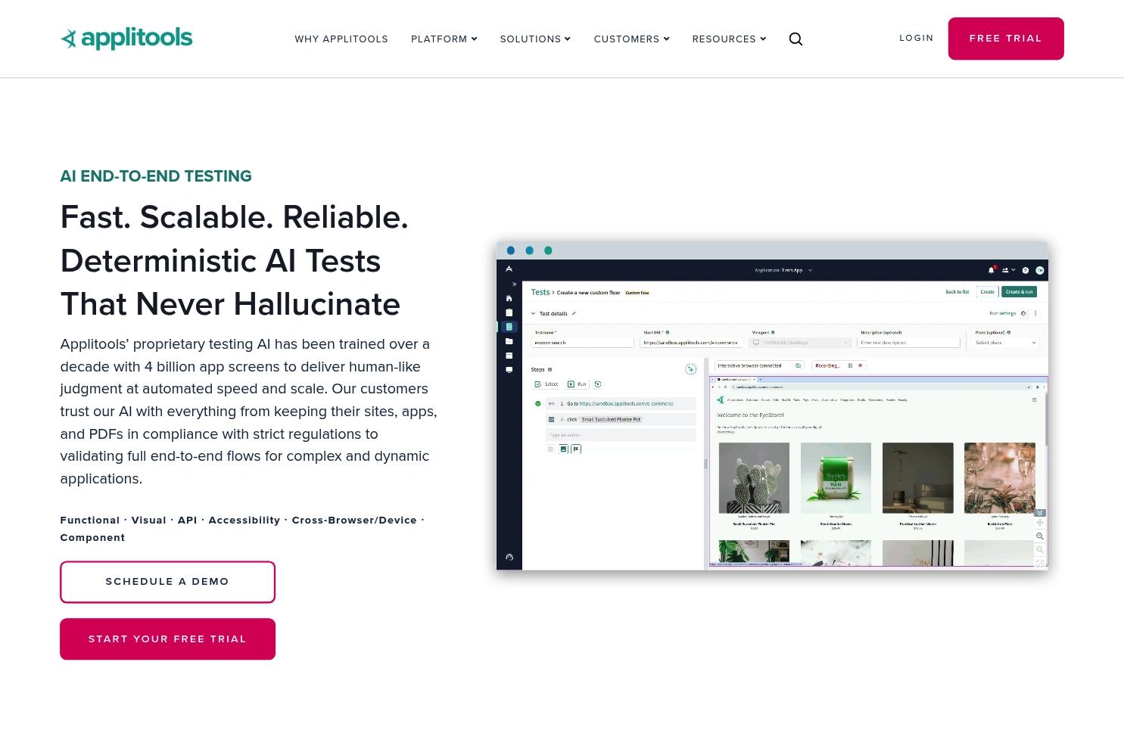Click the green Stories bag product thumbnail

click(836, 478)
